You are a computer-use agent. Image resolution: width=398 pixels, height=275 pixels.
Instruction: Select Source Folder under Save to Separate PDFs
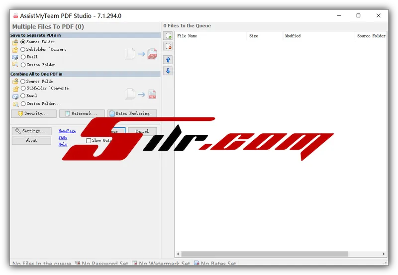[x=37, y=42]
